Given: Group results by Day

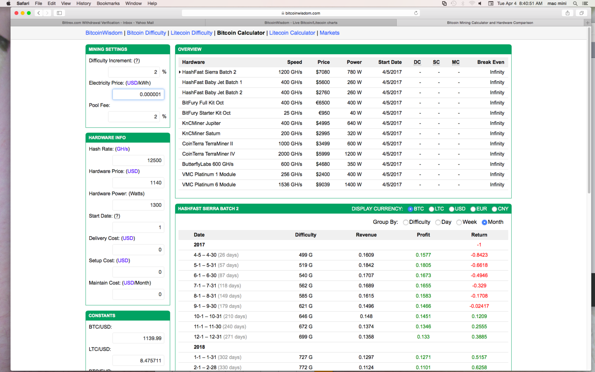Looking at the screenshot, I should [438, 222].
